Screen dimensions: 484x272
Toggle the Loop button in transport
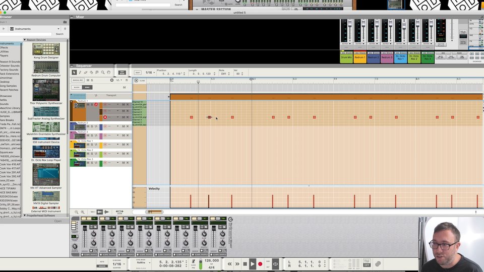pyautogui.click(x=275, y=264)
